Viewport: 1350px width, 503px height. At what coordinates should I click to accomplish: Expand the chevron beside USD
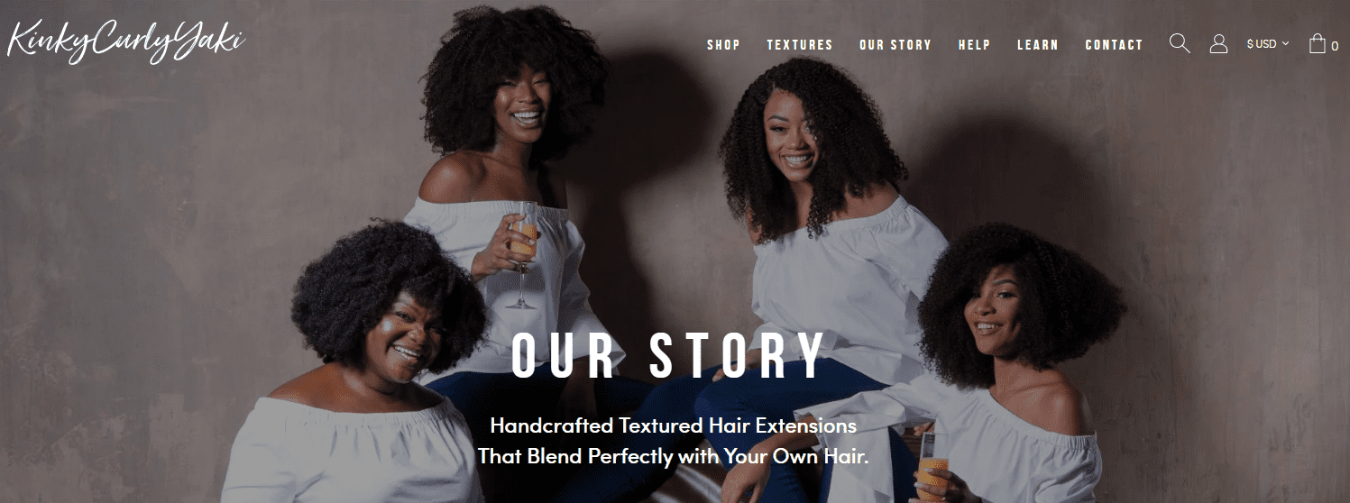[1286, 43]
